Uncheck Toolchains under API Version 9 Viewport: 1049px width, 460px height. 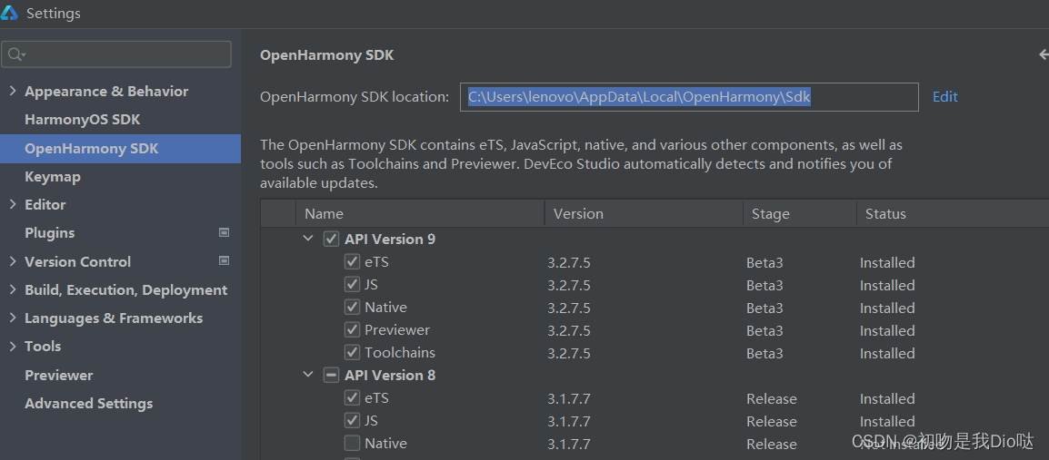[x=352, y=352]
